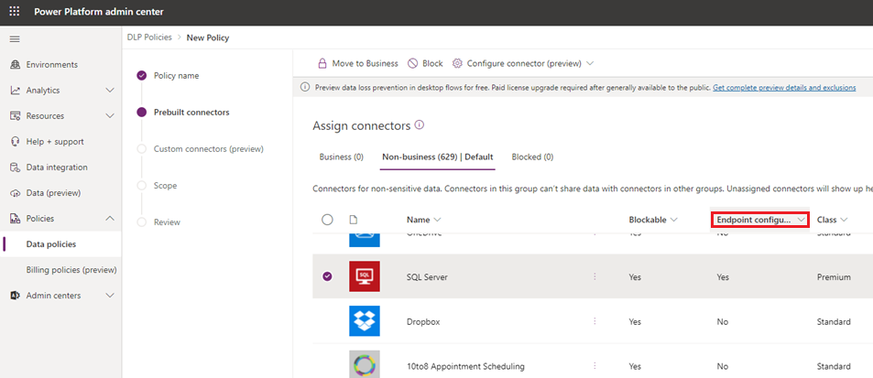Click the New Policy breadcrumb

click(208, 38)
